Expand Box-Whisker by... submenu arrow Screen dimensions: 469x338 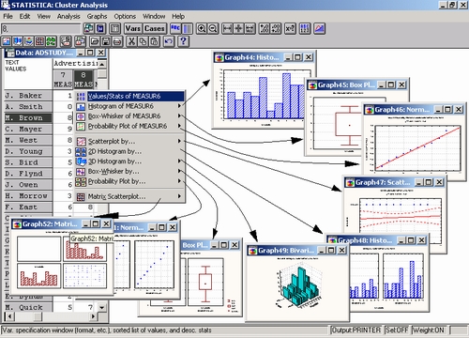[179, 171]
